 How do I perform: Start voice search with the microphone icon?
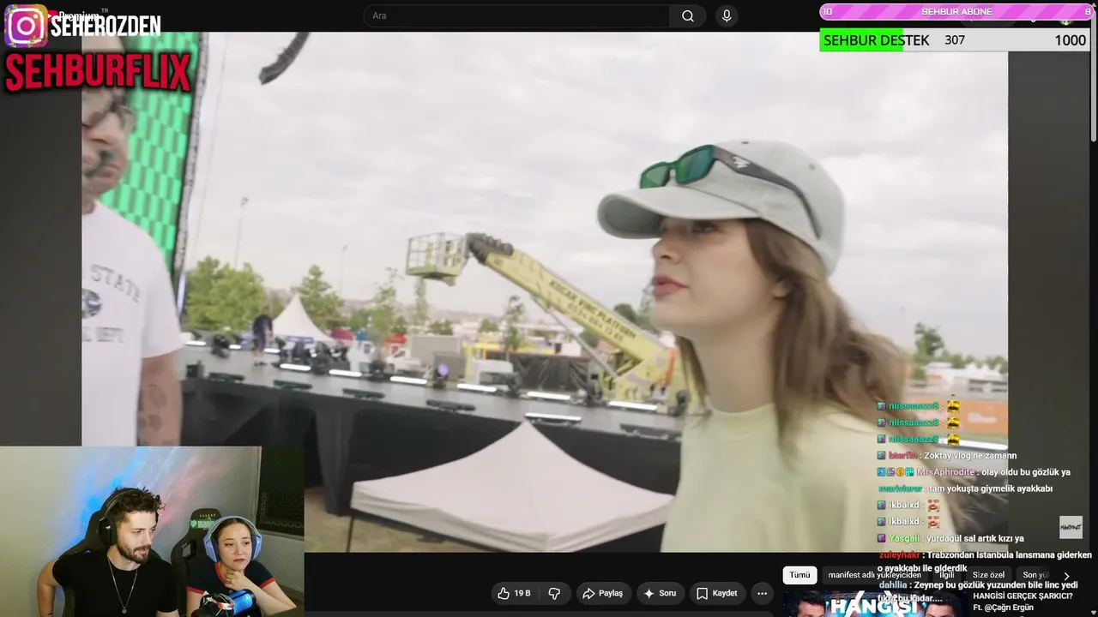click(x=727, y=16)
